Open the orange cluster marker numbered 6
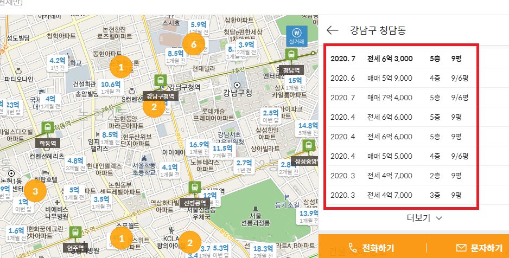The height and width of the screenshot is (258, 509). coord(194,44)
